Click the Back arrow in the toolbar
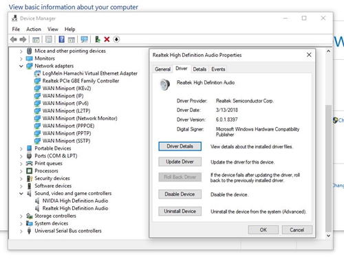 tap(14, 39)
